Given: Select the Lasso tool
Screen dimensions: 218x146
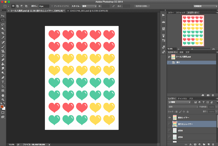Looking at the screenshot, I should click(3, 24).
